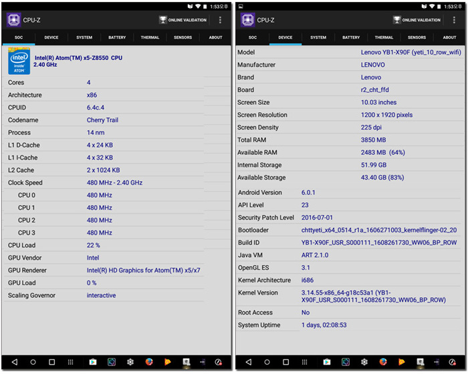Launch Firefox from the SoC screen's dock
The image size is (468, 374).
(x=149, y=362)
